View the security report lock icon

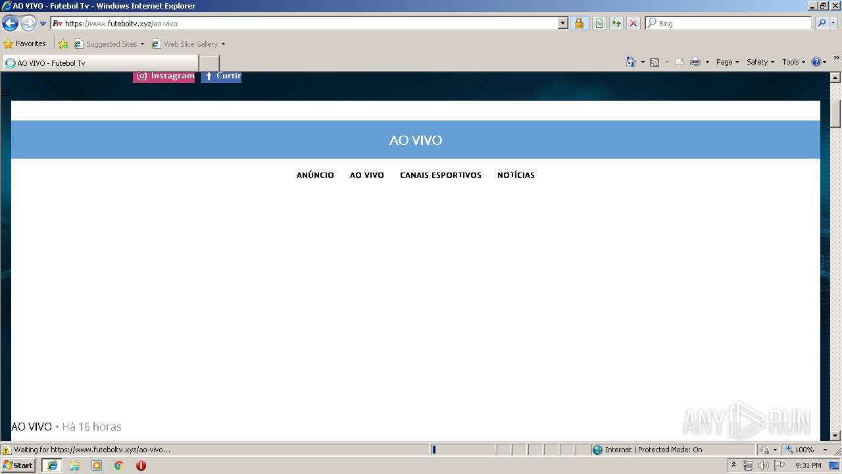[x=579, y=23]
